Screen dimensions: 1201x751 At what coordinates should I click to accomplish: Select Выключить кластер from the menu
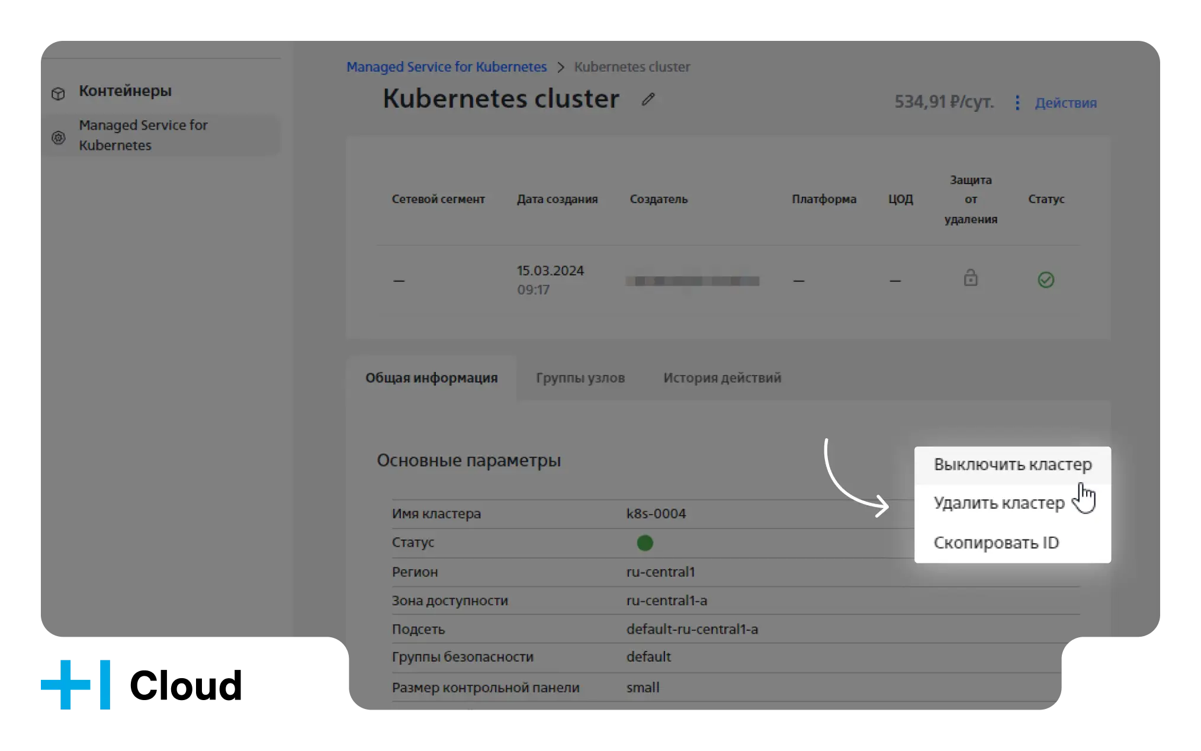(1013, 465)
